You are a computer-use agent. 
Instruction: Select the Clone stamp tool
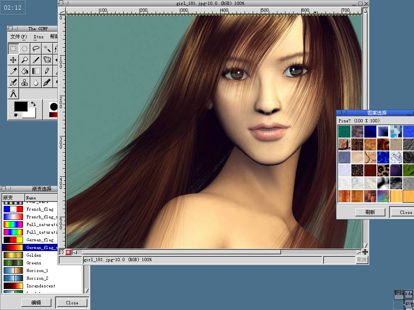tap(25, 83)
